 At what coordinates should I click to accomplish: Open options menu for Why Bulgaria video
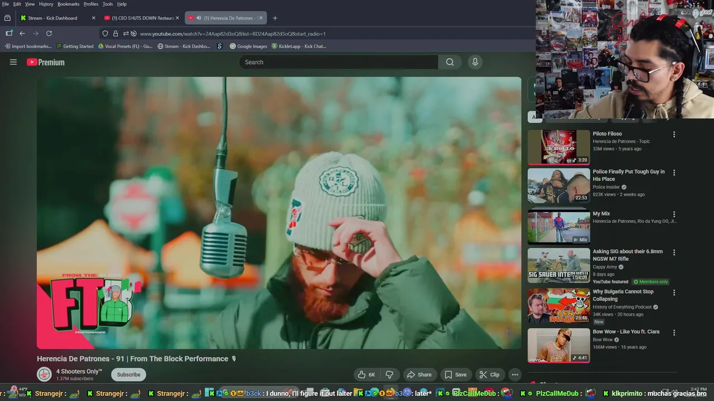(674, 292)
